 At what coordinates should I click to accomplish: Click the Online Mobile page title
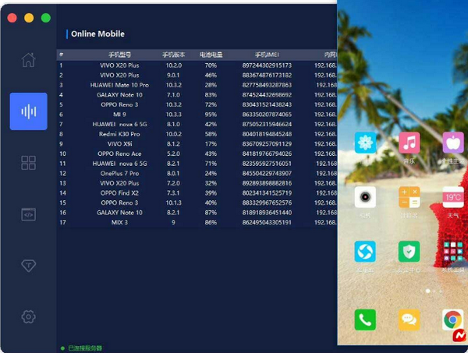(x=97, y=34)
